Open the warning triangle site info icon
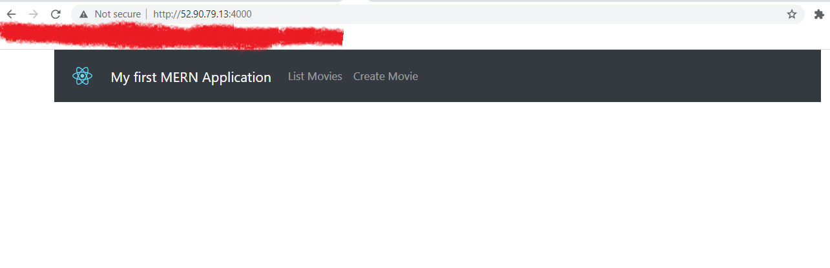Screen dimensions: 830x268 tap(83, 14)
